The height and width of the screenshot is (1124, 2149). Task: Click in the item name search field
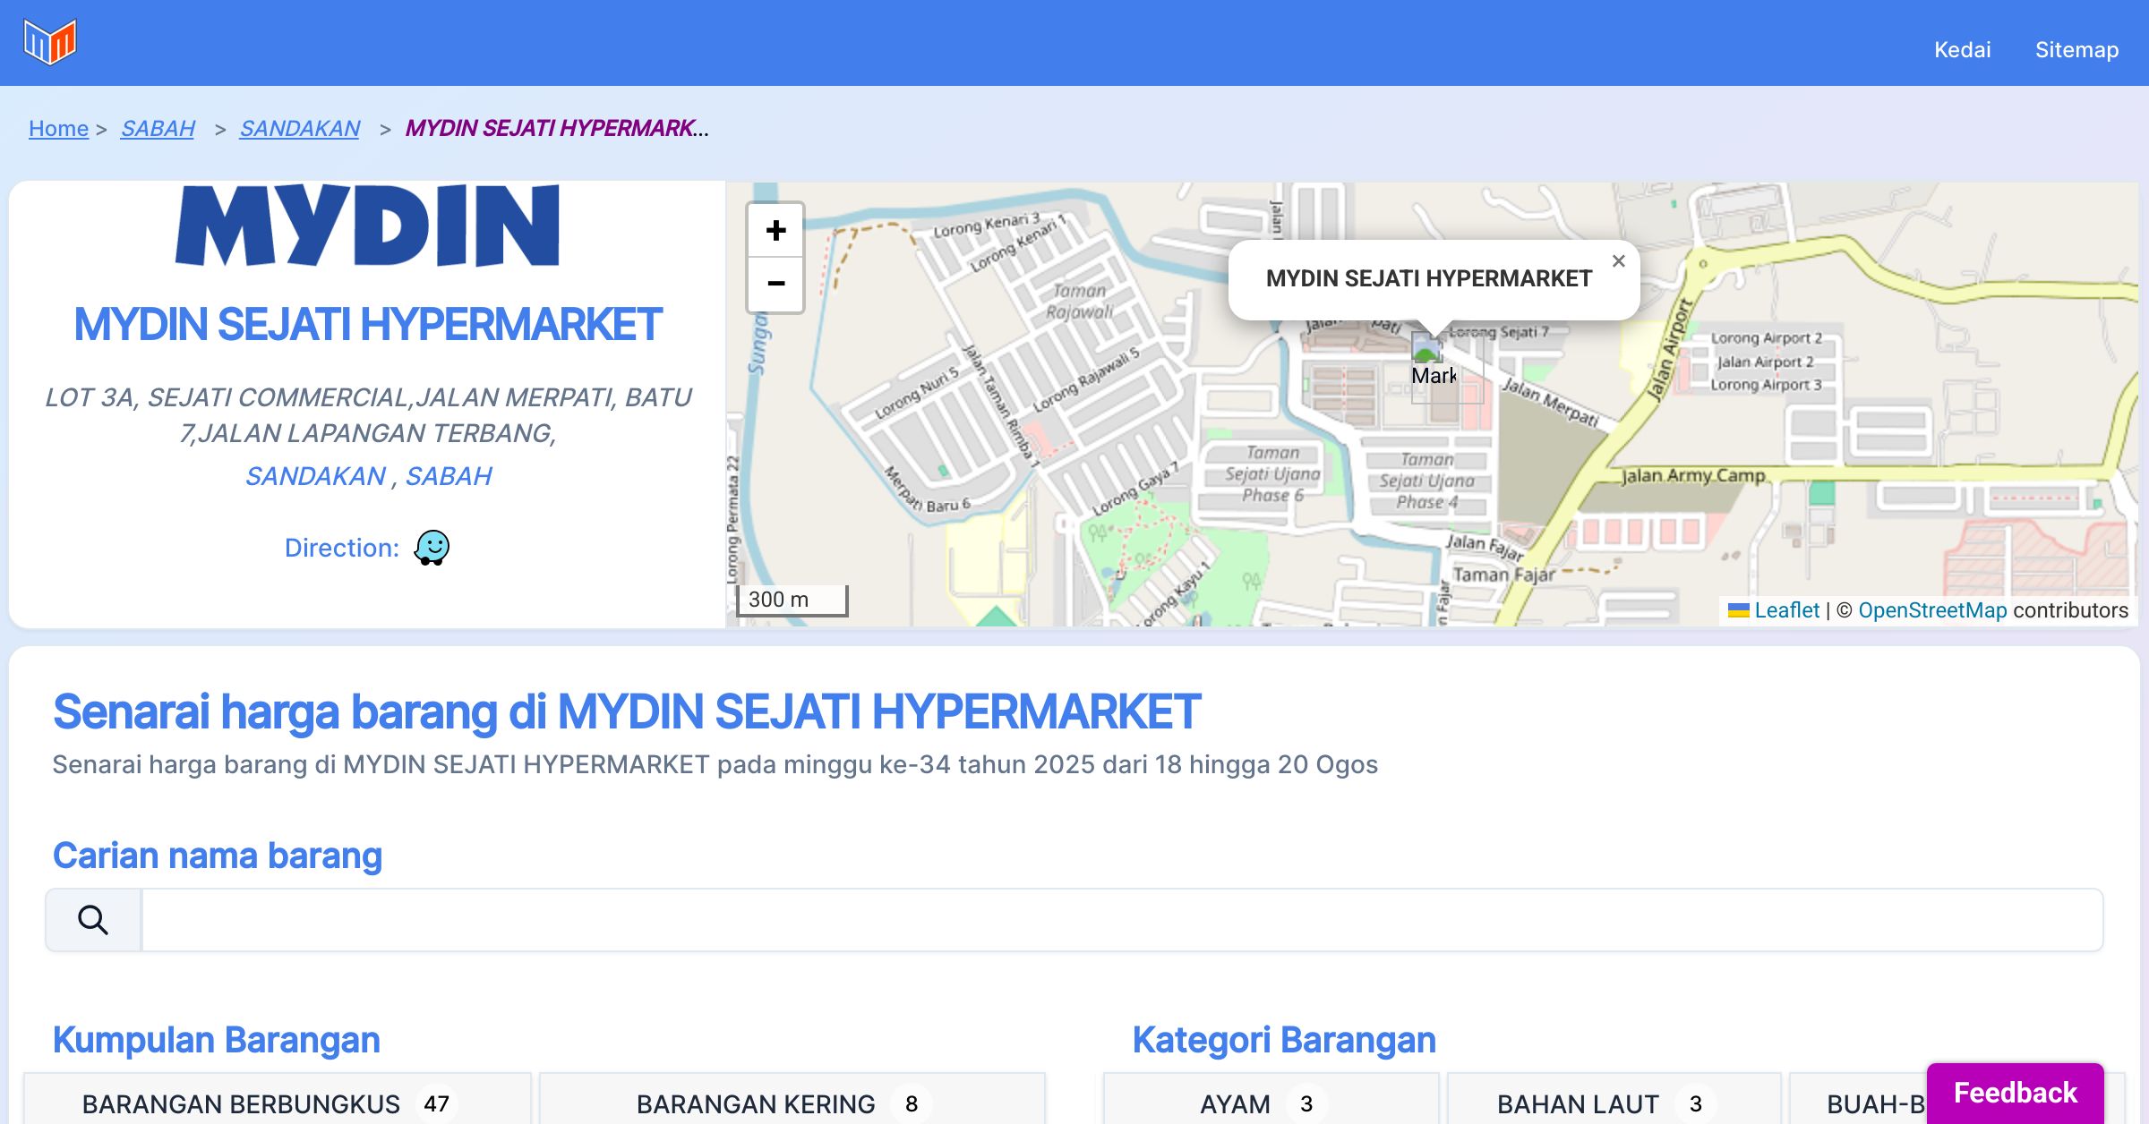click(x=1121, y=920)
